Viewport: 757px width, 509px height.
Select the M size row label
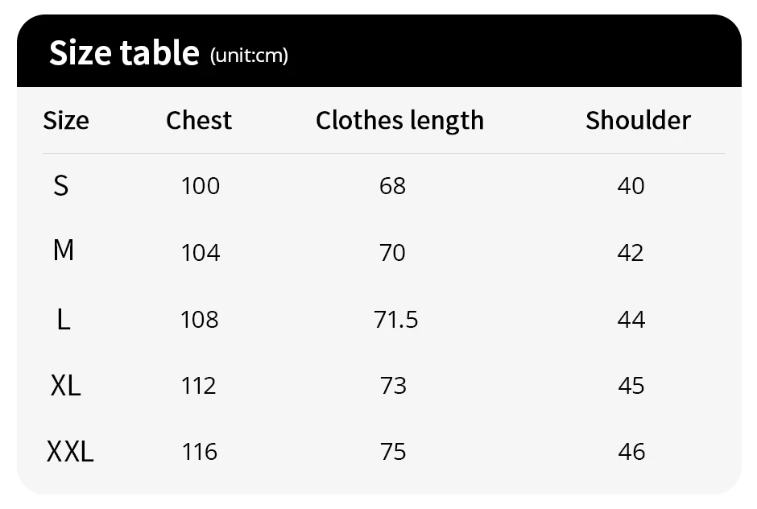coord(64,250)
